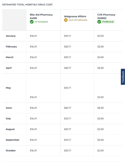
Task: Select the Rite Aid Pharmacy 04919 header
Action: pyautogui.click(x=41, y=17)
